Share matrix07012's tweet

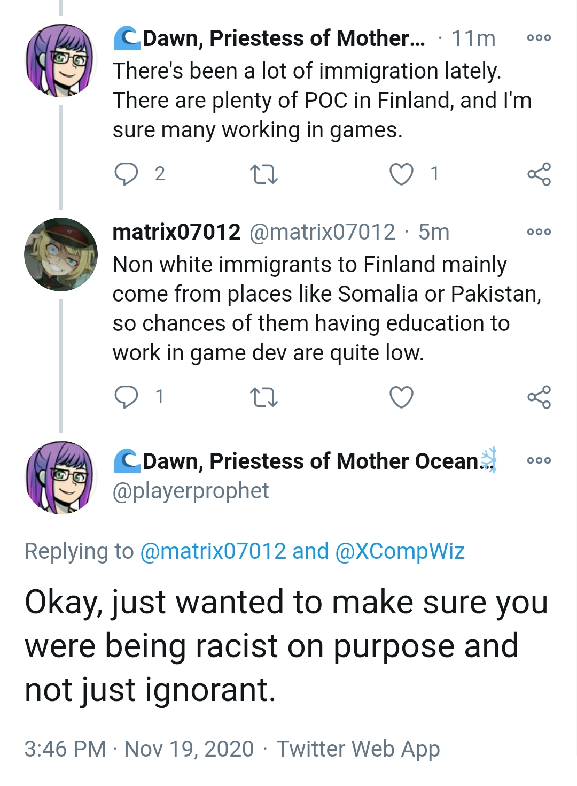[539, 397]
